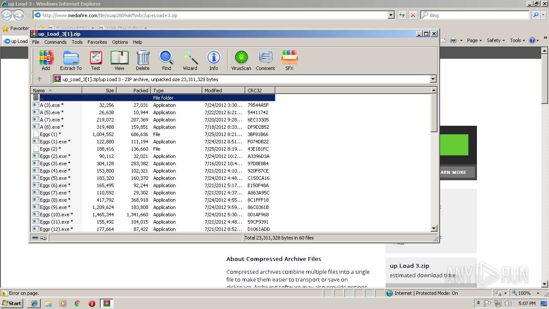Viewport: 549px width, 309px height.
Task: Select file A (3).exe
Action: coord(153,105)
